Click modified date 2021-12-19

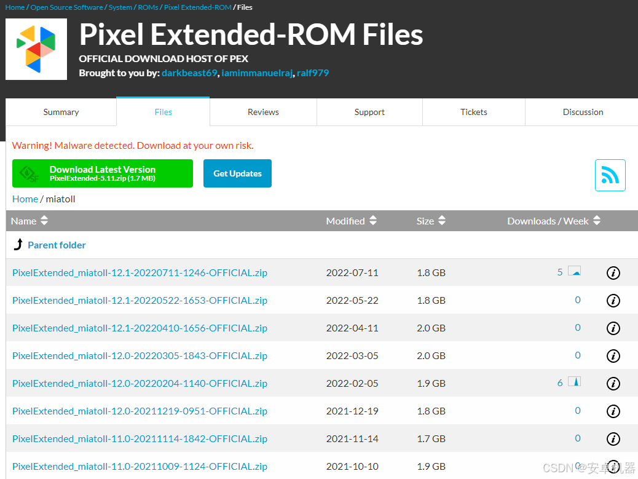(352, 411)
